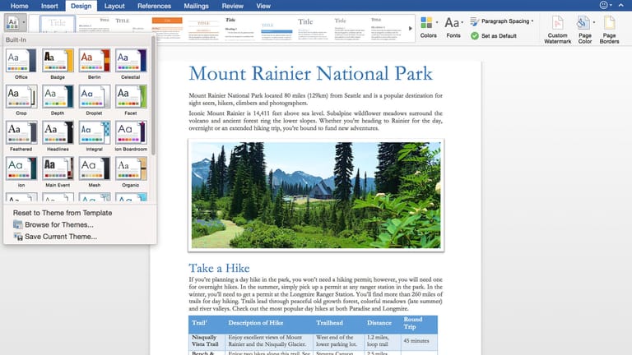
Task: Click the Take a Hike heading
Action: click(x=219, y=268)
